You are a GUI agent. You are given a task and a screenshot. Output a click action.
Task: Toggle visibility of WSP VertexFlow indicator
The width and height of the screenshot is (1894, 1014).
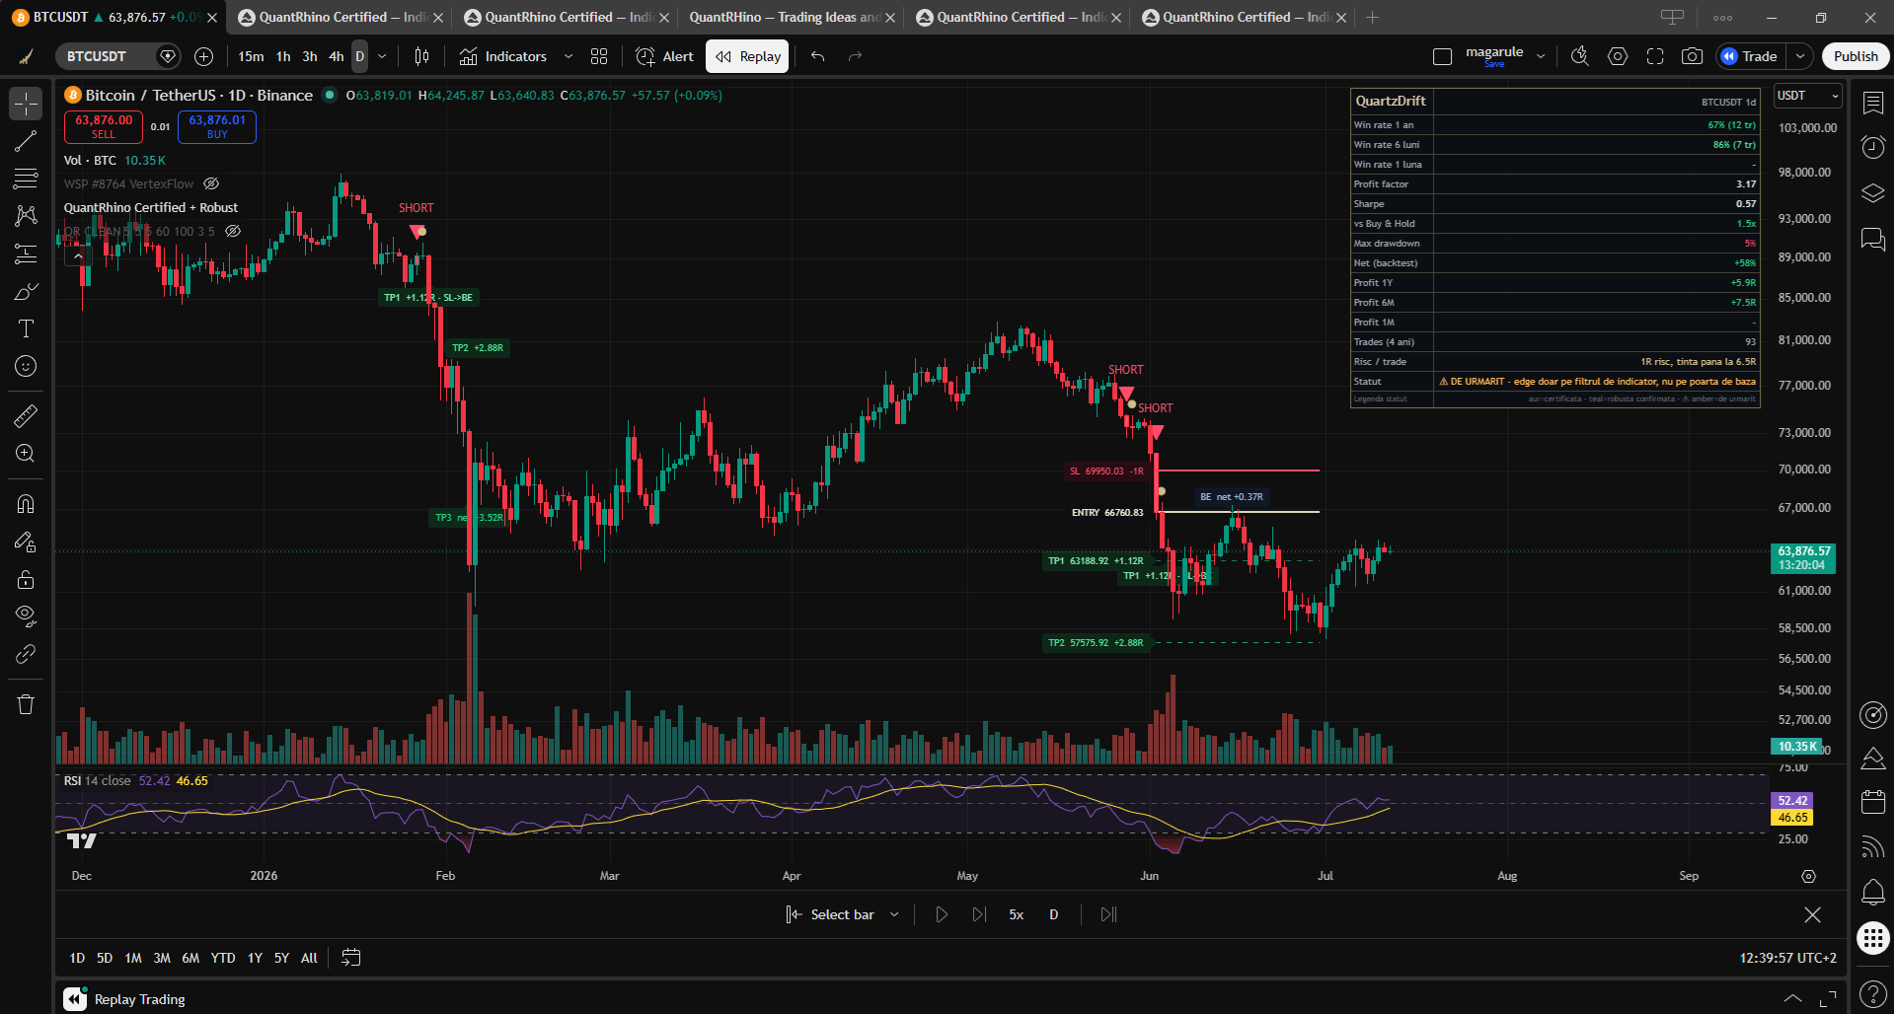pos(211,183)
